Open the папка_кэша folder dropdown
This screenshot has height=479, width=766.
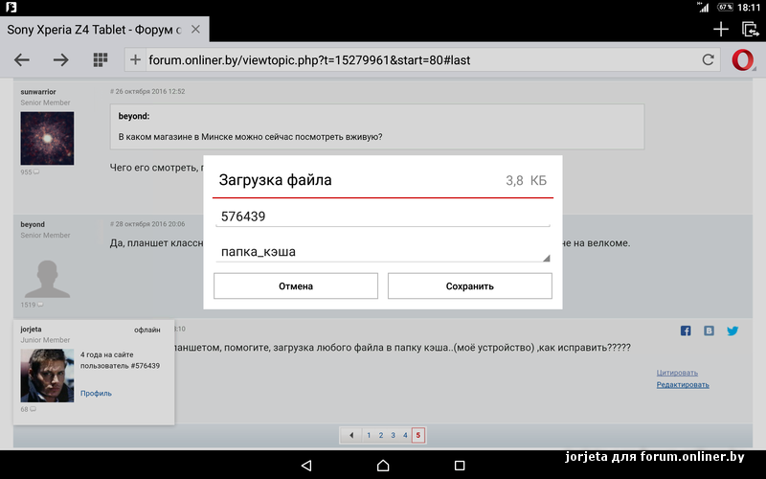382,252
